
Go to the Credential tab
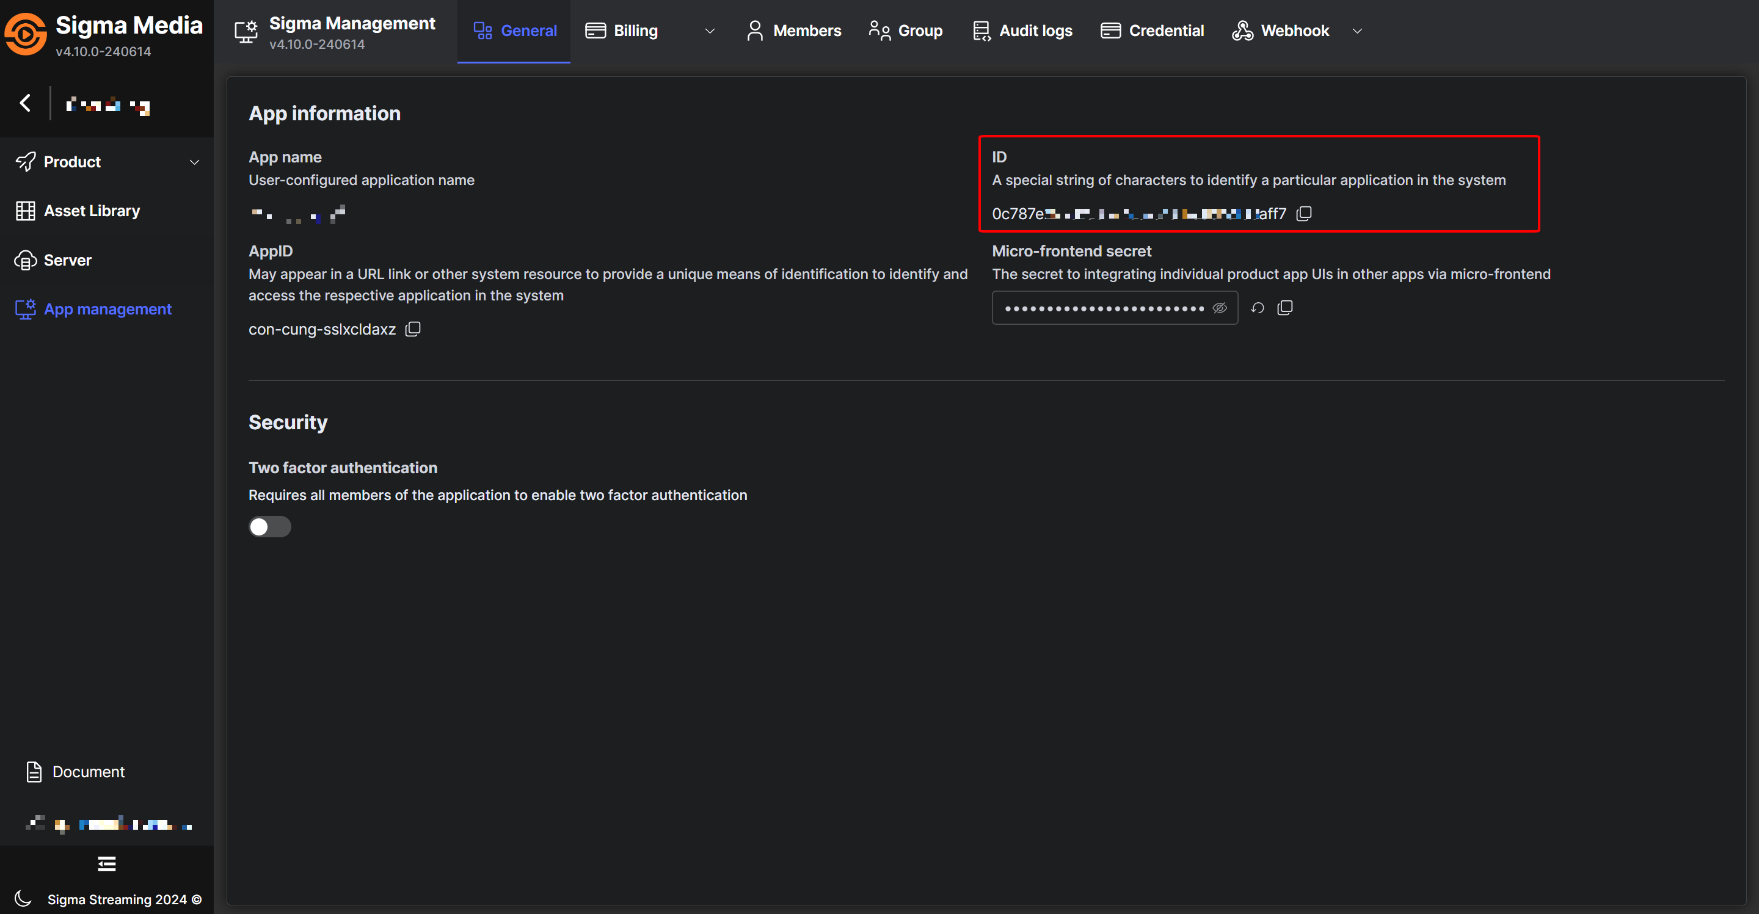tap(1152, 31)
